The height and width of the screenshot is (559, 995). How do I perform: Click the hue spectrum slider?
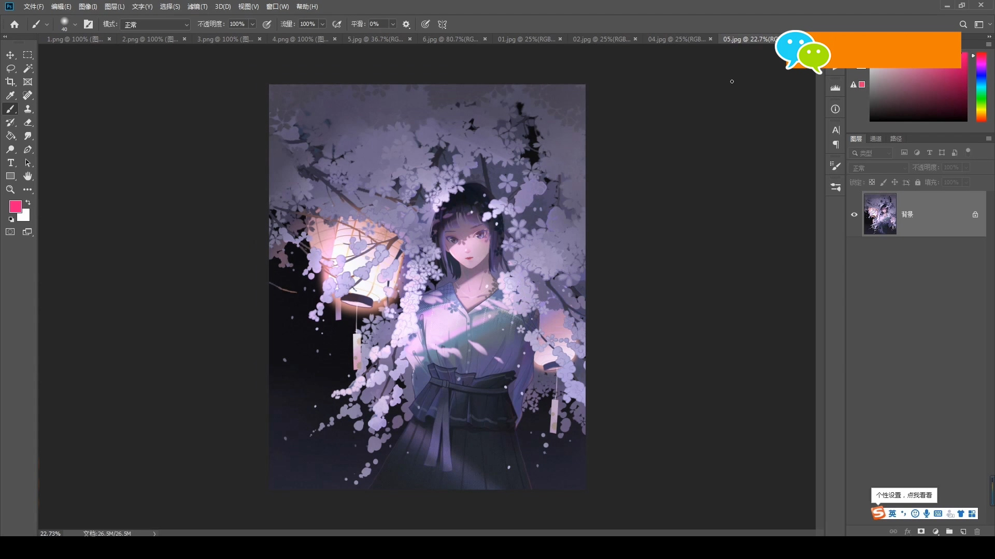pos(981,87)
